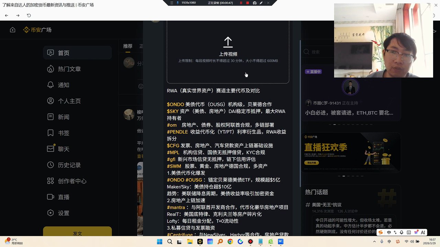Open the Binance app in taskbar
This screenshot has width=440, height=247.
[200, 242]
